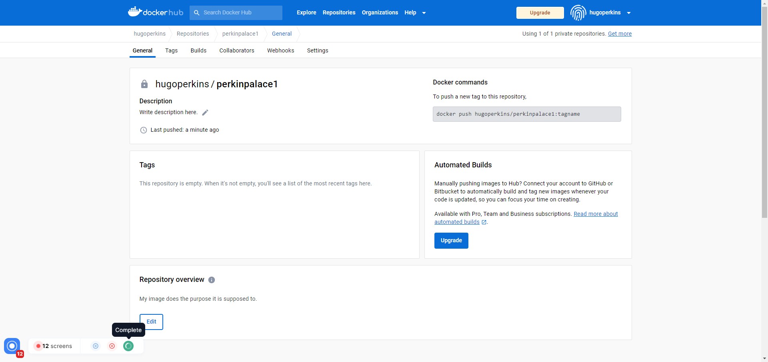The height and width of the screenshot is (362, 768).
Task: Click the blue screen recorder dock icon
Action: click(x=12, y=346)
